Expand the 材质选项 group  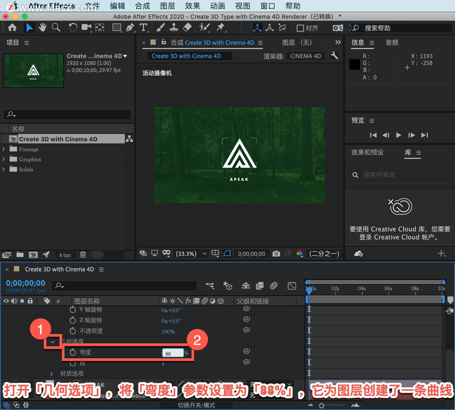(x=51, y=374)
